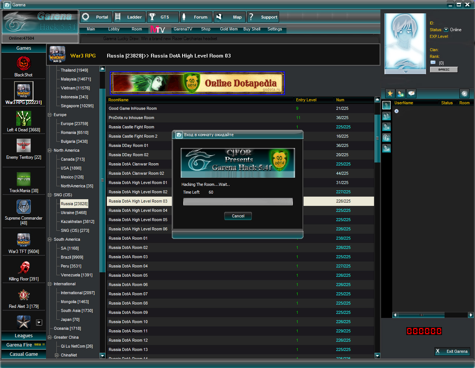Open the Shop menu item
This screenshot has width=475, height=368.
pyautogui.click(x=206, y=29)
